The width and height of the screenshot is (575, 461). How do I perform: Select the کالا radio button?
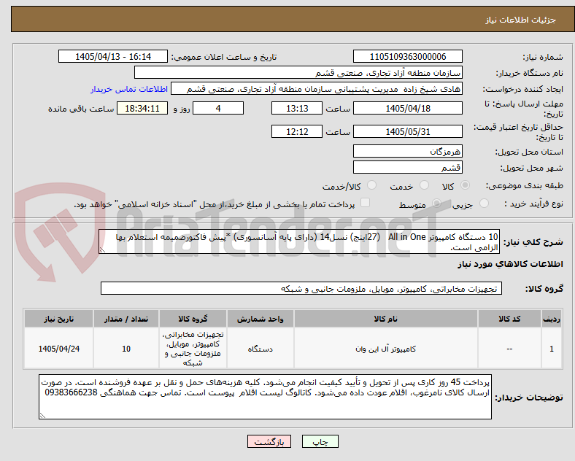tap(465, 185)
